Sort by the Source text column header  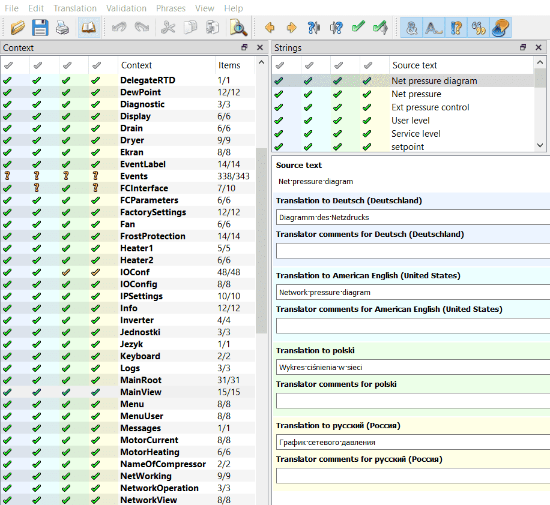point(461,65)
